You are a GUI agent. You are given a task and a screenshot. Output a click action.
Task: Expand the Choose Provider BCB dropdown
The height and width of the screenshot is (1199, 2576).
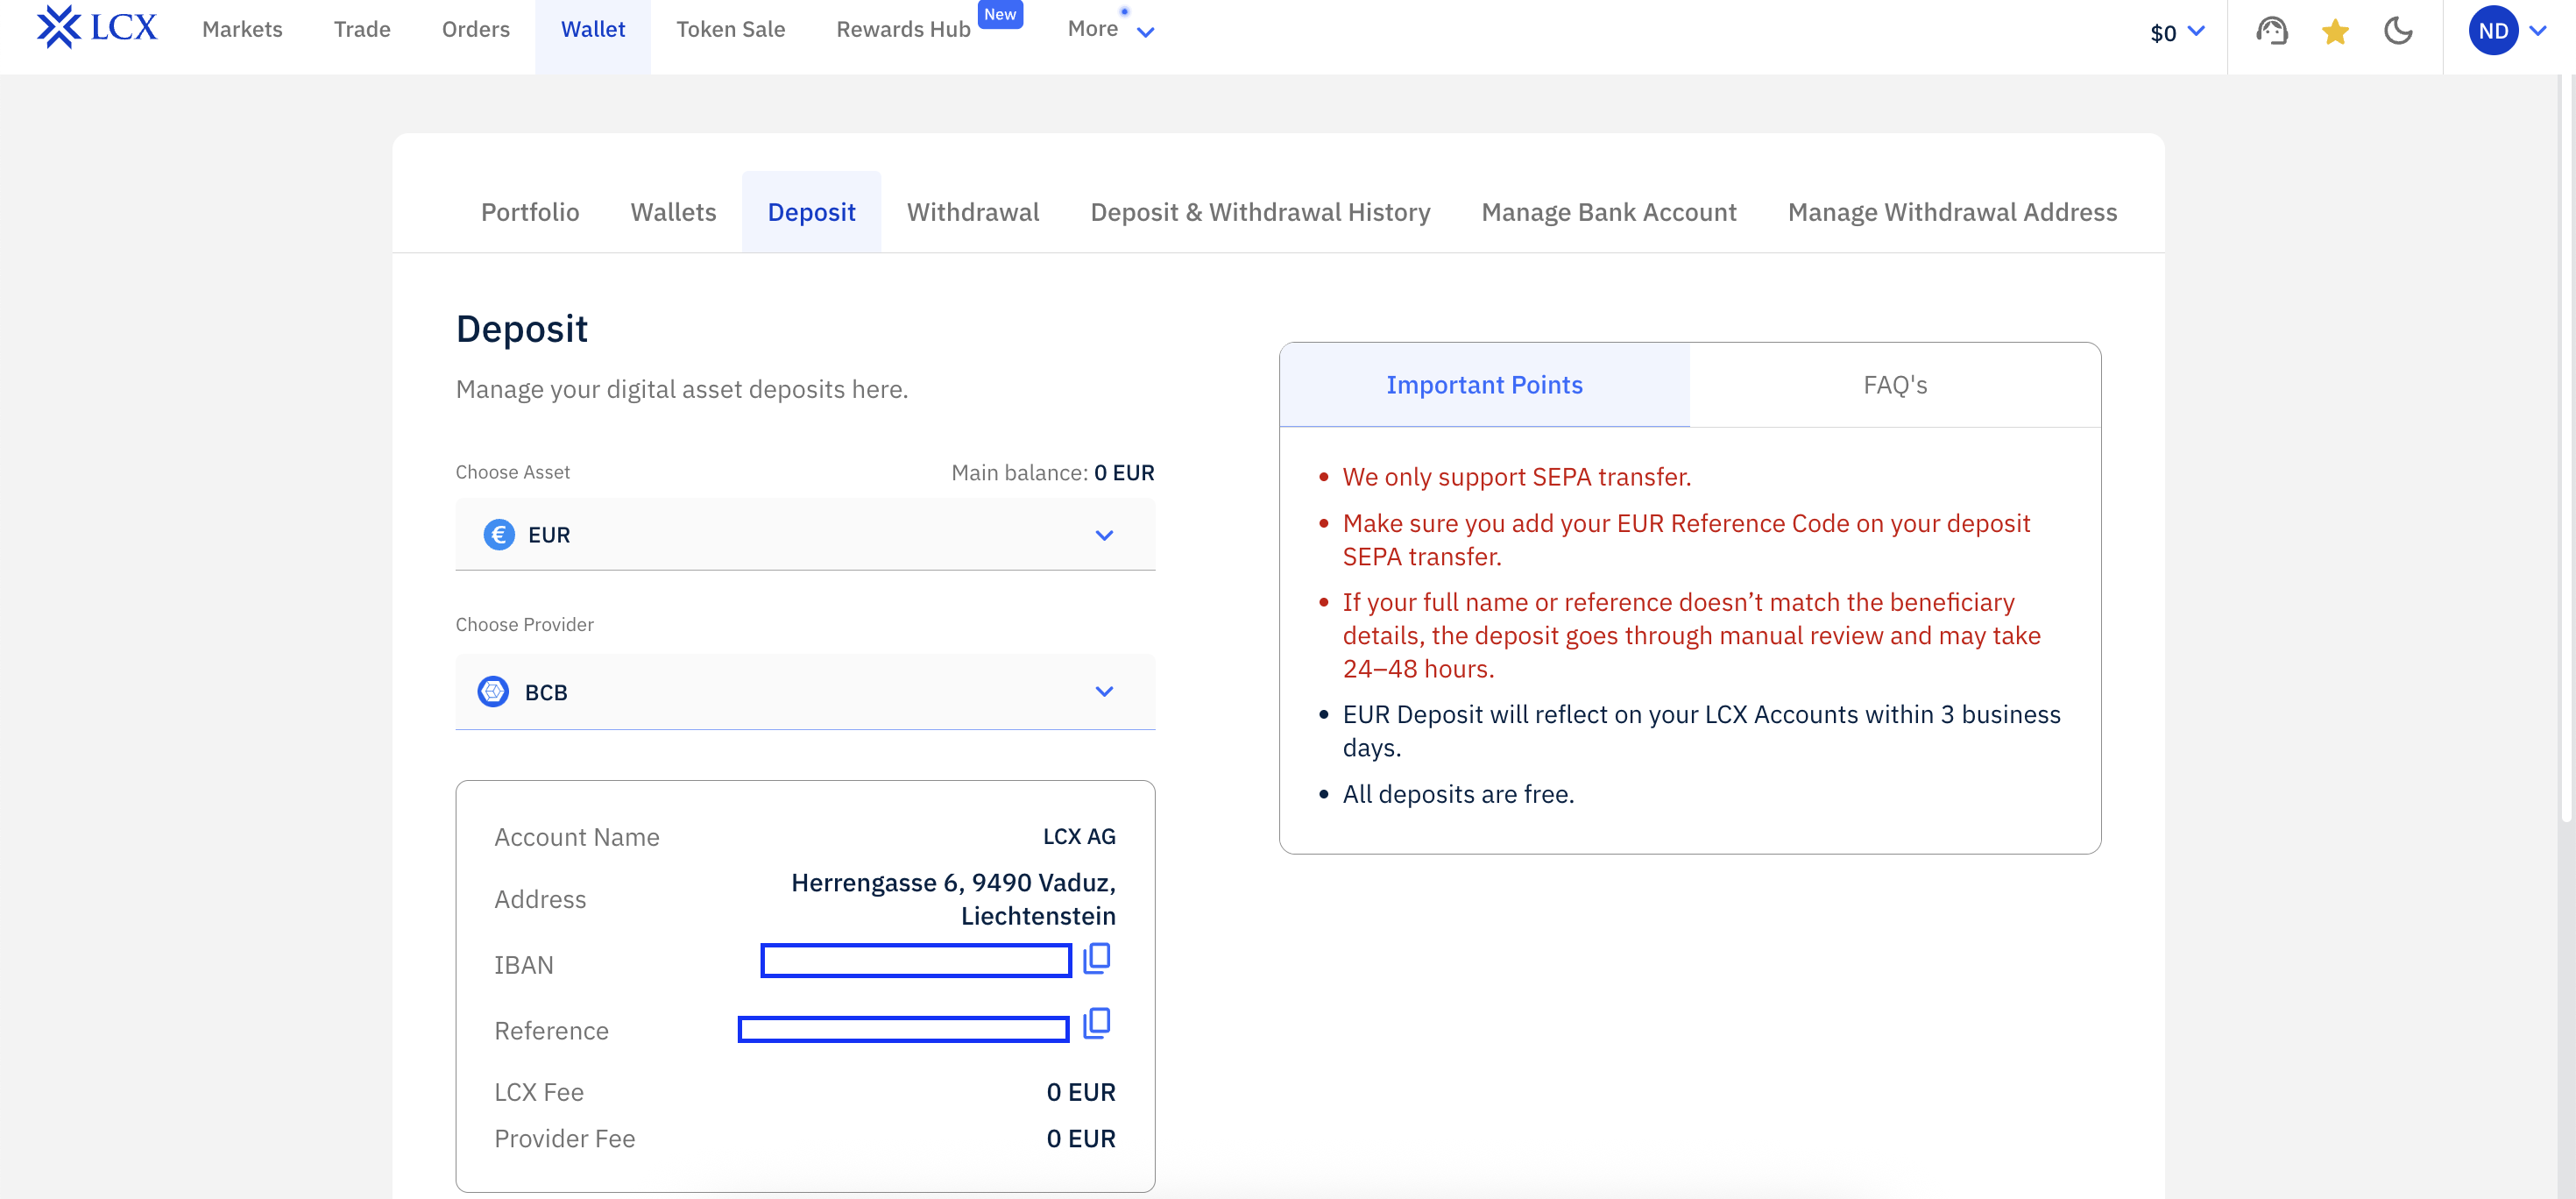[x=1103, y=692]
